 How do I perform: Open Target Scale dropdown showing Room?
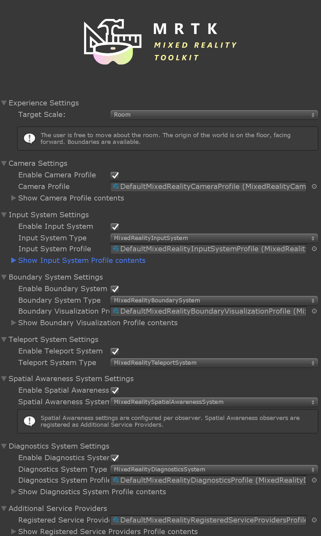pos(214,115)
